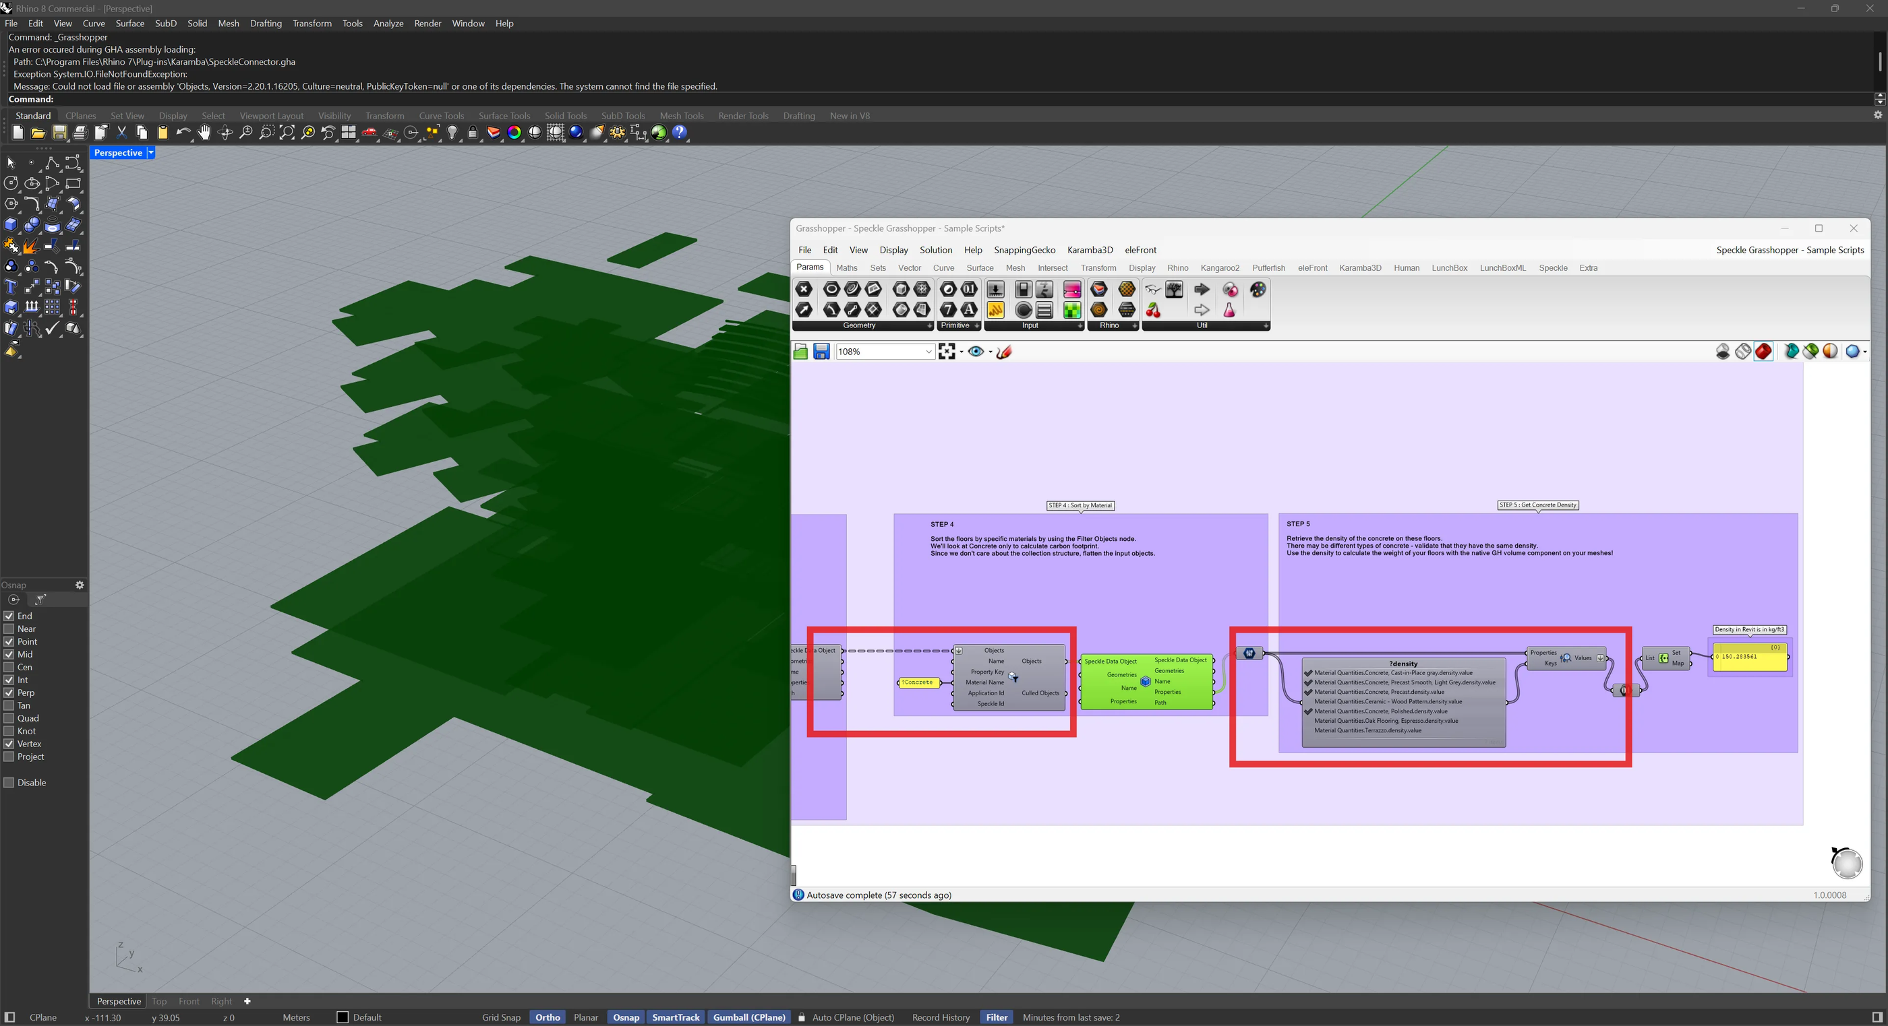
Task: Click the Grasshopper Open document green folder icon
Action: coord(800,352)
